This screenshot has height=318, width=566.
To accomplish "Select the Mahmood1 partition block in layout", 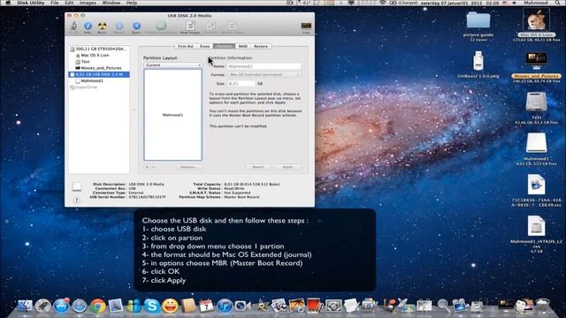I will click(173, 115).
